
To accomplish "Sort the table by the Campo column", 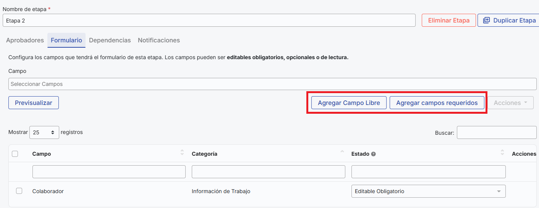I will pyautogui.click(x=182, y=153).
